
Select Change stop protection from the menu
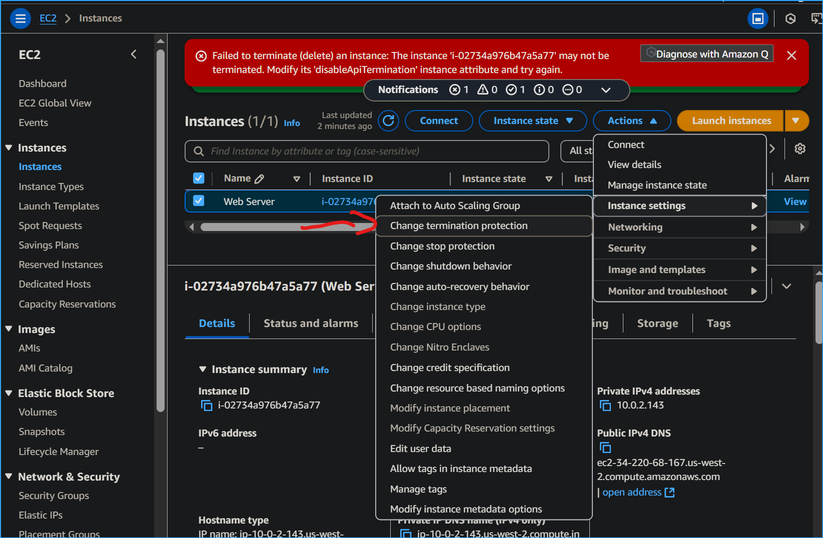click(442, 245)
